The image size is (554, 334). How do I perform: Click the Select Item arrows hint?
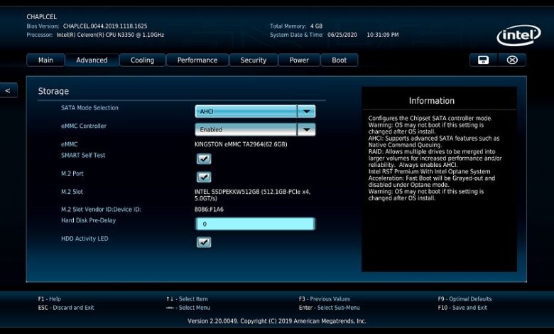(x=187, y=299)
